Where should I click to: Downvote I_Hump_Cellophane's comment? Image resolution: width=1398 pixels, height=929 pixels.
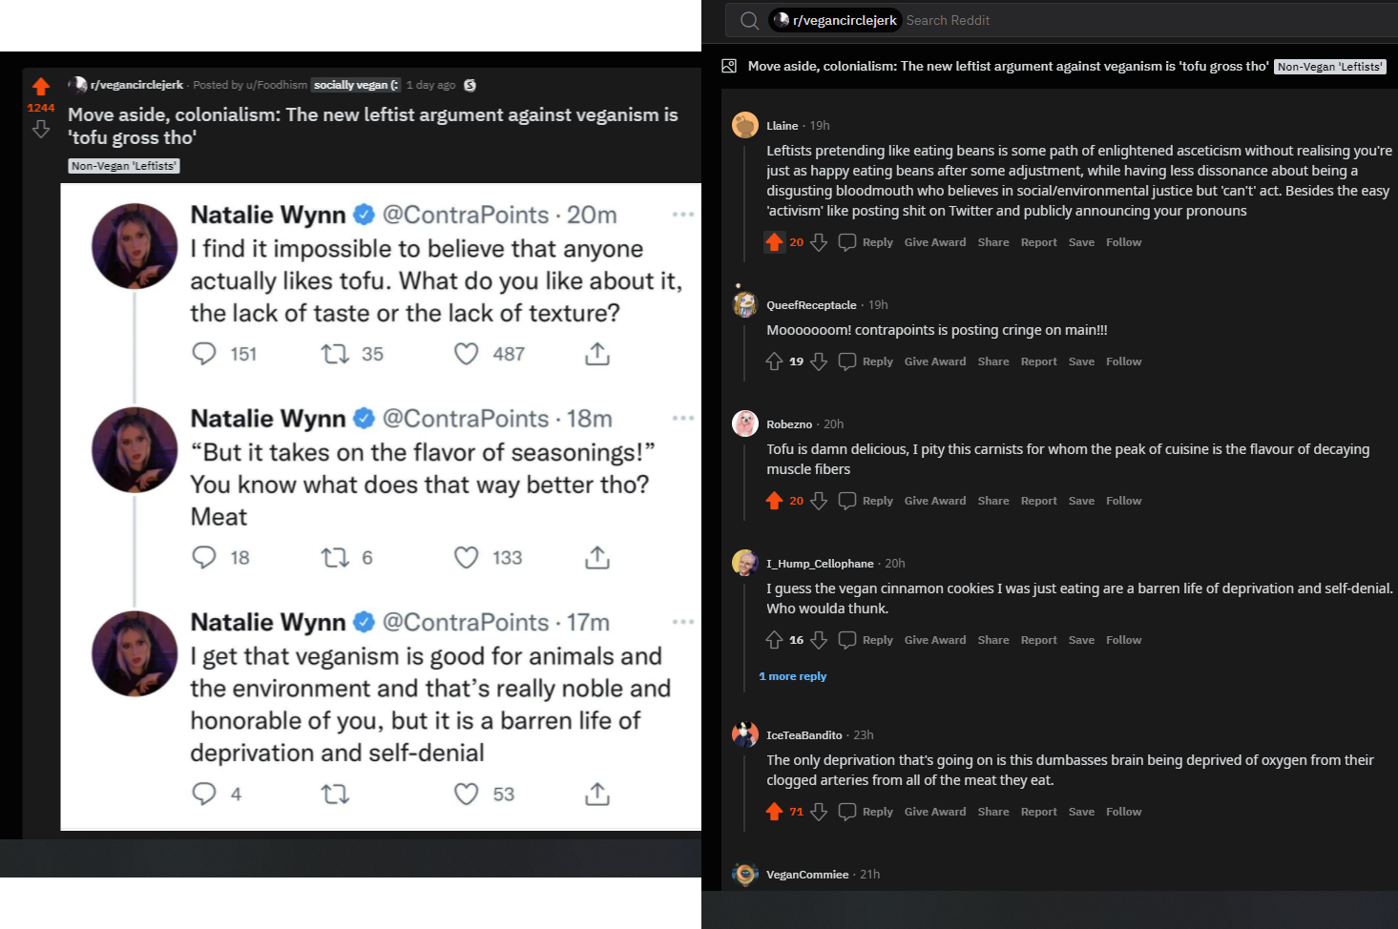point(819,640)
